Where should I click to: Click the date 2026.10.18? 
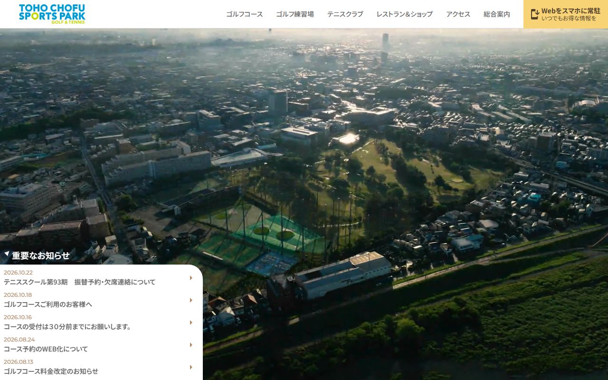[18, 295]
